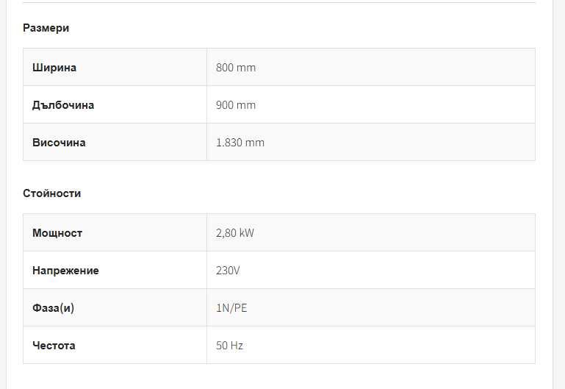Select the 1N/PE phase value
Screen dimensions: 565x389
pyautogui.click(x=231, y=308)
